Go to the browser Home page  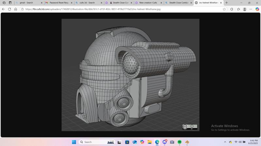coord(16,9)
